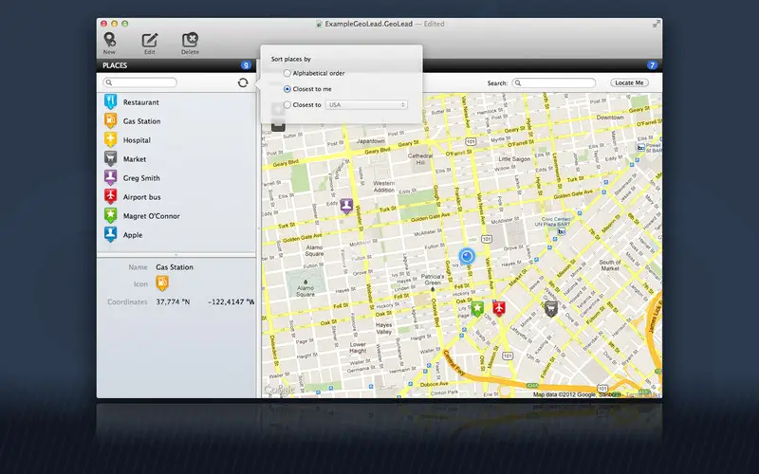Click the ExampleGeoLead.GeoLead document title

pyautogui.click(x=368, y=24)
